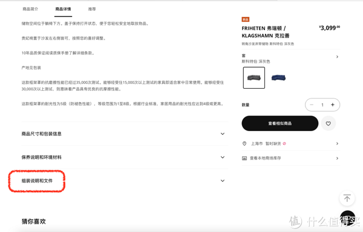Screen dimensions: 363x232
Task: Decrease quantity with the minus icon
Action: click(x=312, y=105)
